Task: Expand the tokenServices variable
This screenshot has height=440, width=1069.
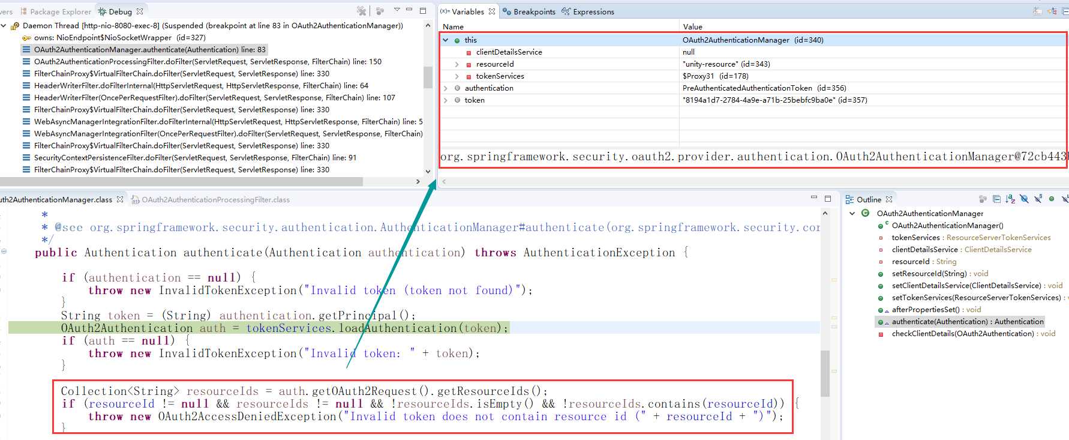Action: coord(457,76)
